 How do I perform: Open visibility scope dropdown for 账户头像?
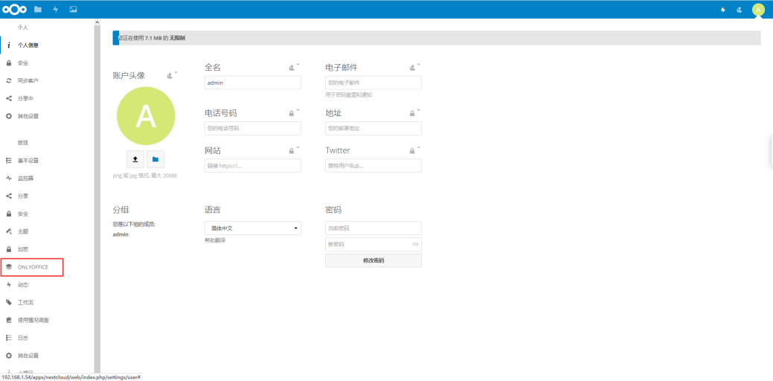click(x=172, y=75)
